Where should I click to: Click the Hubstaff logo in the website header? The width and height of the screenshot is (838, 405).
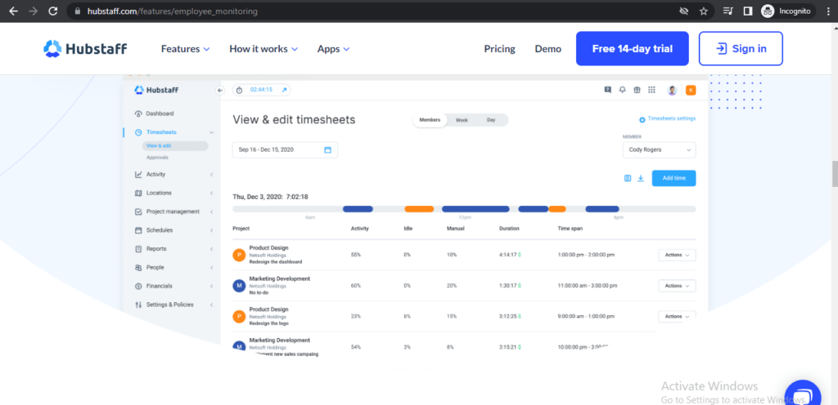85,48
